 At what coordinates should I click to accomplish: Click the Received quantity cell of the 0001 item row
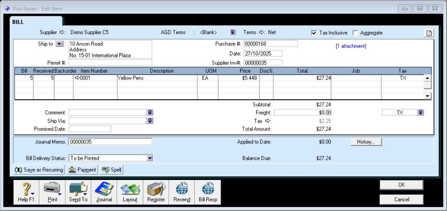pyautogui.click(x=44, y=78)
